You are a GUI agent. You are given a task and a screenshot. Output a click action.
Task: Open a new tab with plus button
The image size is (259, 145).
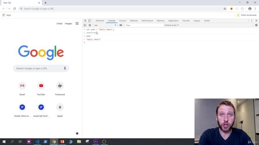tap(45, 3)
